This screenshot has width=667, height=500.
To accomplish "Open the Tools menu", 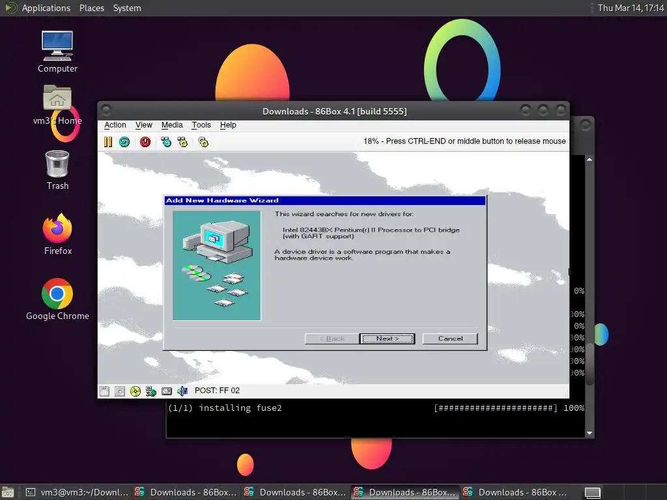I will (201, 125).
